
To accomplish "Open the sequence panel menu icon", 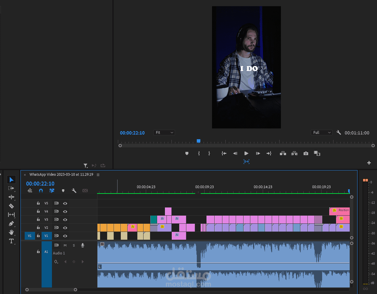I will 98,175.
